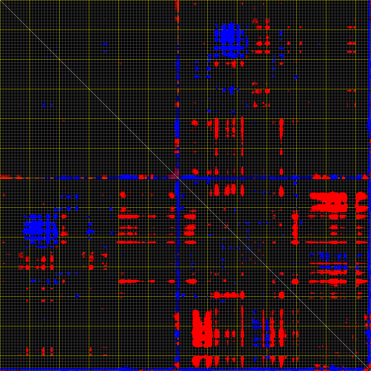Select the isolated blue dot in the upper-left quadrant
371x371 pixels.
pyautogui.click(x=105, y=44)
